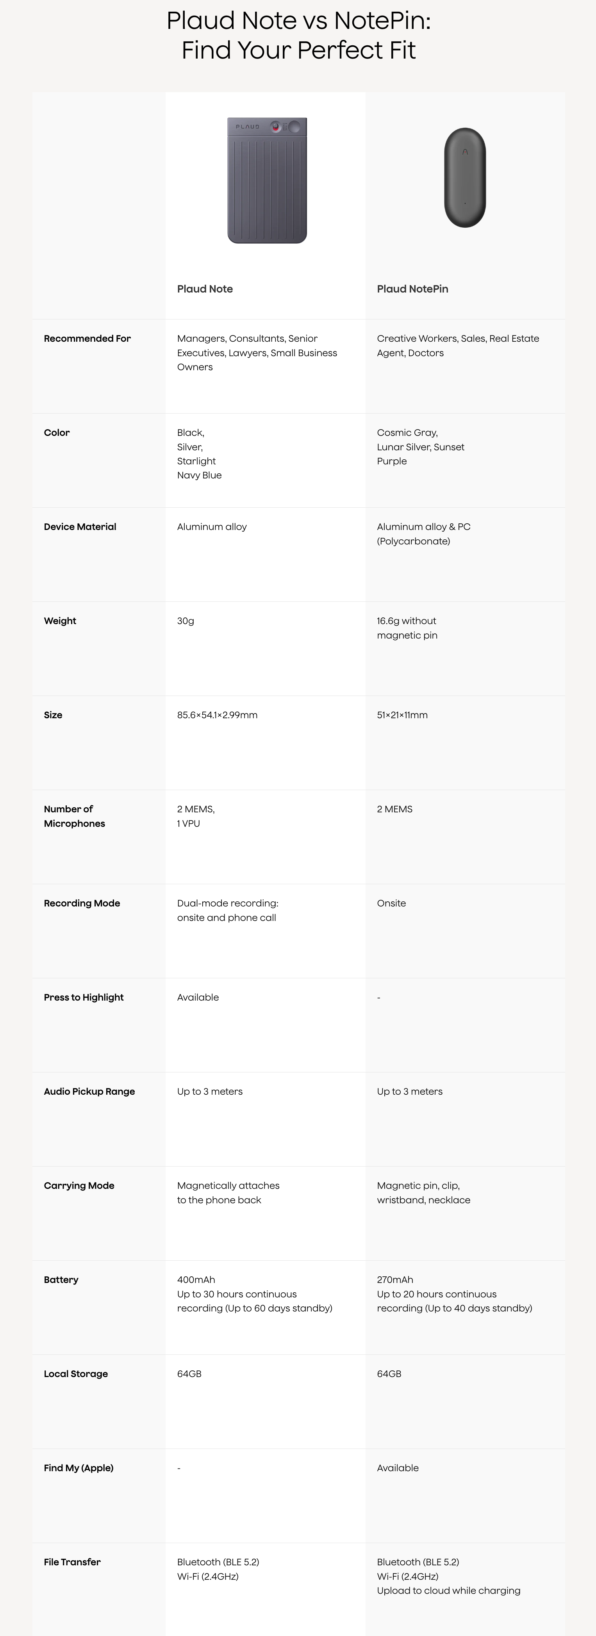Click the Carrying Mode row label
596x1636 pixels.
pyautogui.click(x=79, y=1185)
